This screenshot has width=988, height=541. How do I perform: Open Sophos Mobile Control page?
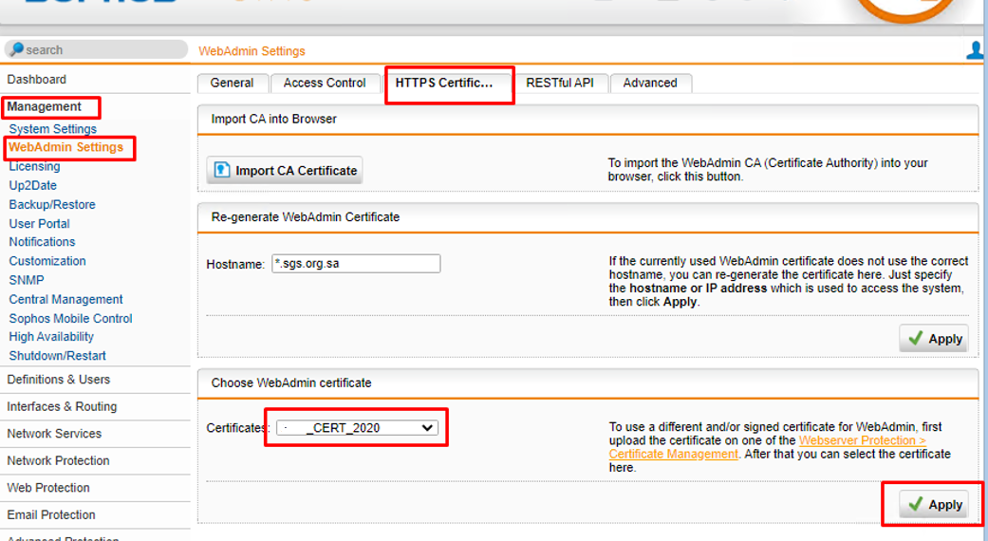(x=70, y=319)
